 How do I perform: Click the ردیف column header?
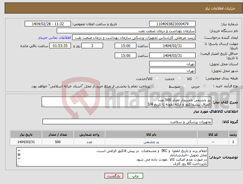pyautogui.click(x=233, y=134)
